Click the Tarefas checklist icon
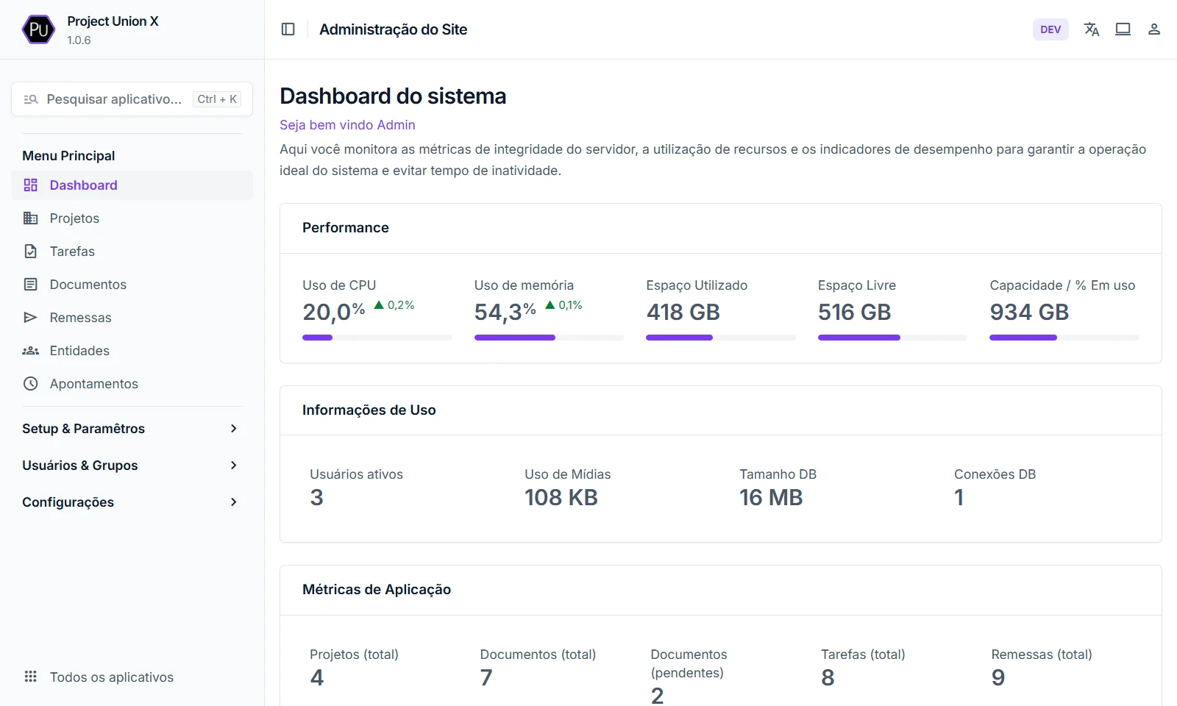Screen dimensions: 1177x706 [30, 252]
